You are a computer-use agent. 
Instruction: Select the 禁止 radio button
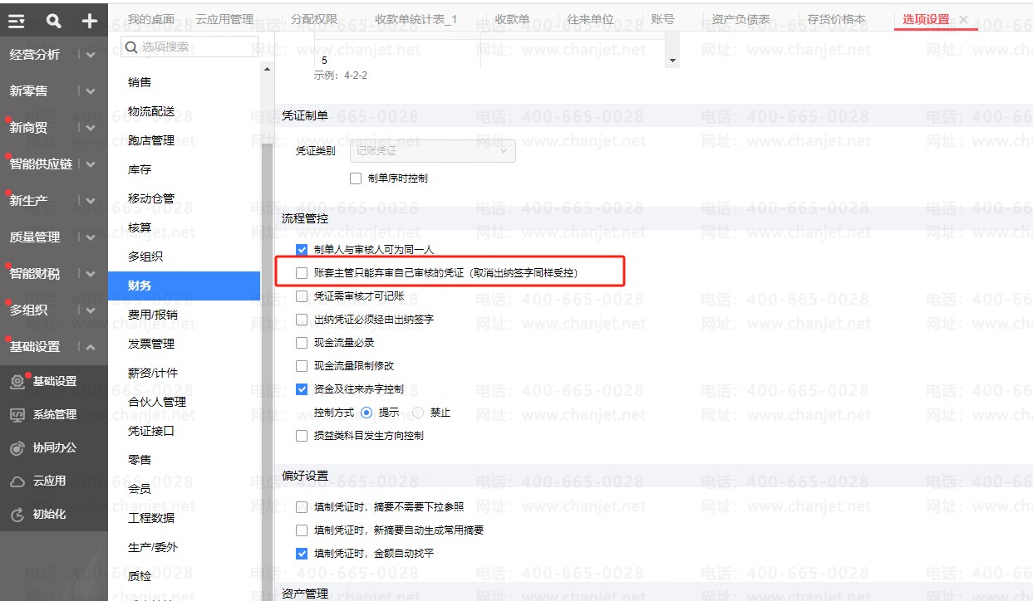click(x=418, y=412)
